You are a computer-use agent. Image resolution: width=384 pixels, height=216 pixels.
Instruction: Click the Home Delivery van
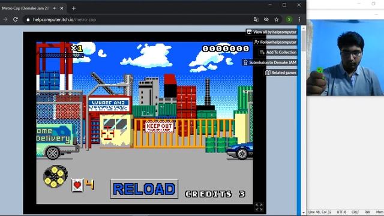(58, 141)
